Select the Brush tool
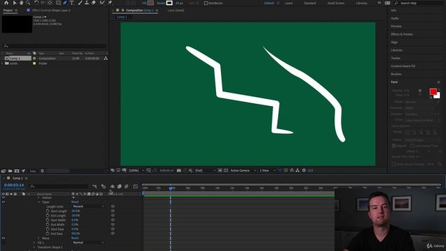Image resolution: width=446 pixels, height=251 pixels. coord(80,3)
